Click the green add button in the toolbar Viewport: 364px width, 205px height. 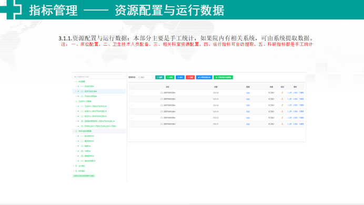[x=170, y=77]
